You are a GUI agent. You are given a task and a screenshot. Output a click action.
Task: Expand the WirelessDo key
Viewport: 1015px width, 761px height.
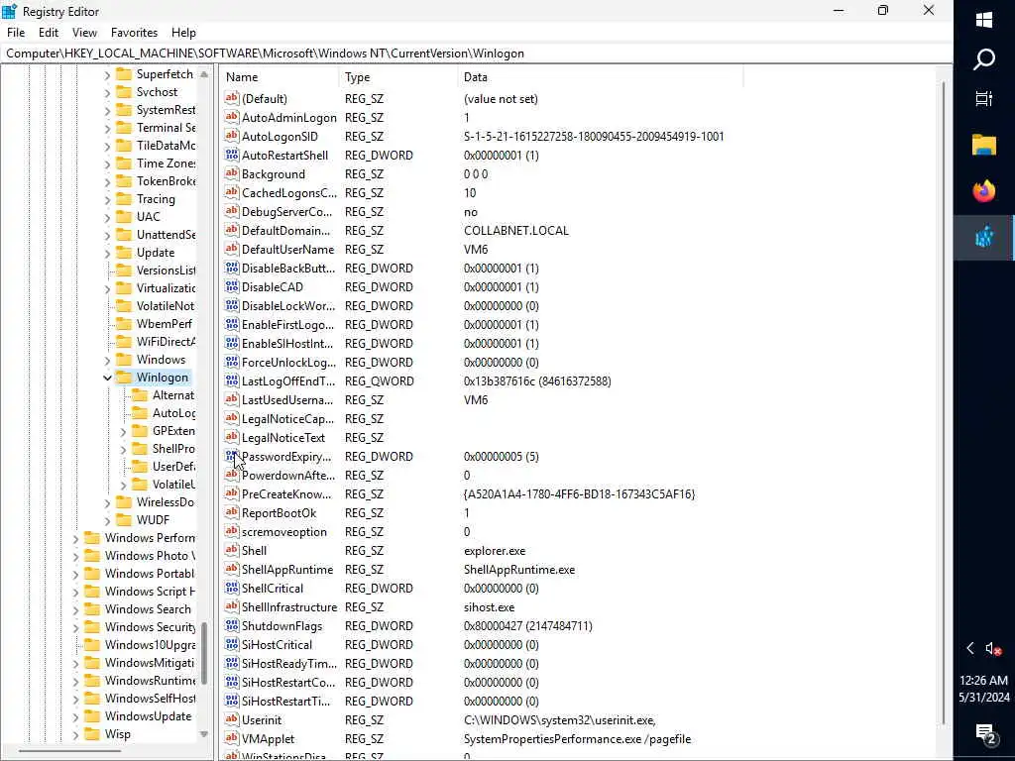click(x=107, y=502)
